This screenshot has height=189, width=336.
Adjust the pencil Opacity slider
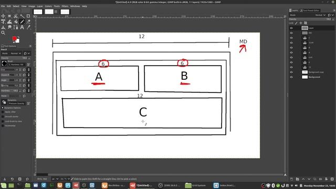click(16, 58)
